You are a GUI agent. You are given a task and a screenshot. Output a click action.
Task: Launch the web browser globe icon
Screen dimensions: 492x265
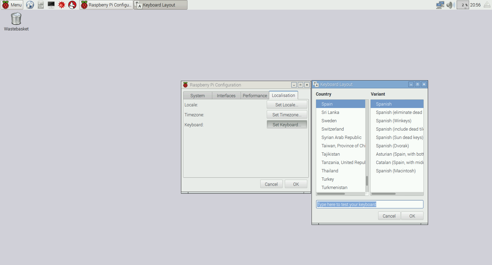(x=30, y=5)
